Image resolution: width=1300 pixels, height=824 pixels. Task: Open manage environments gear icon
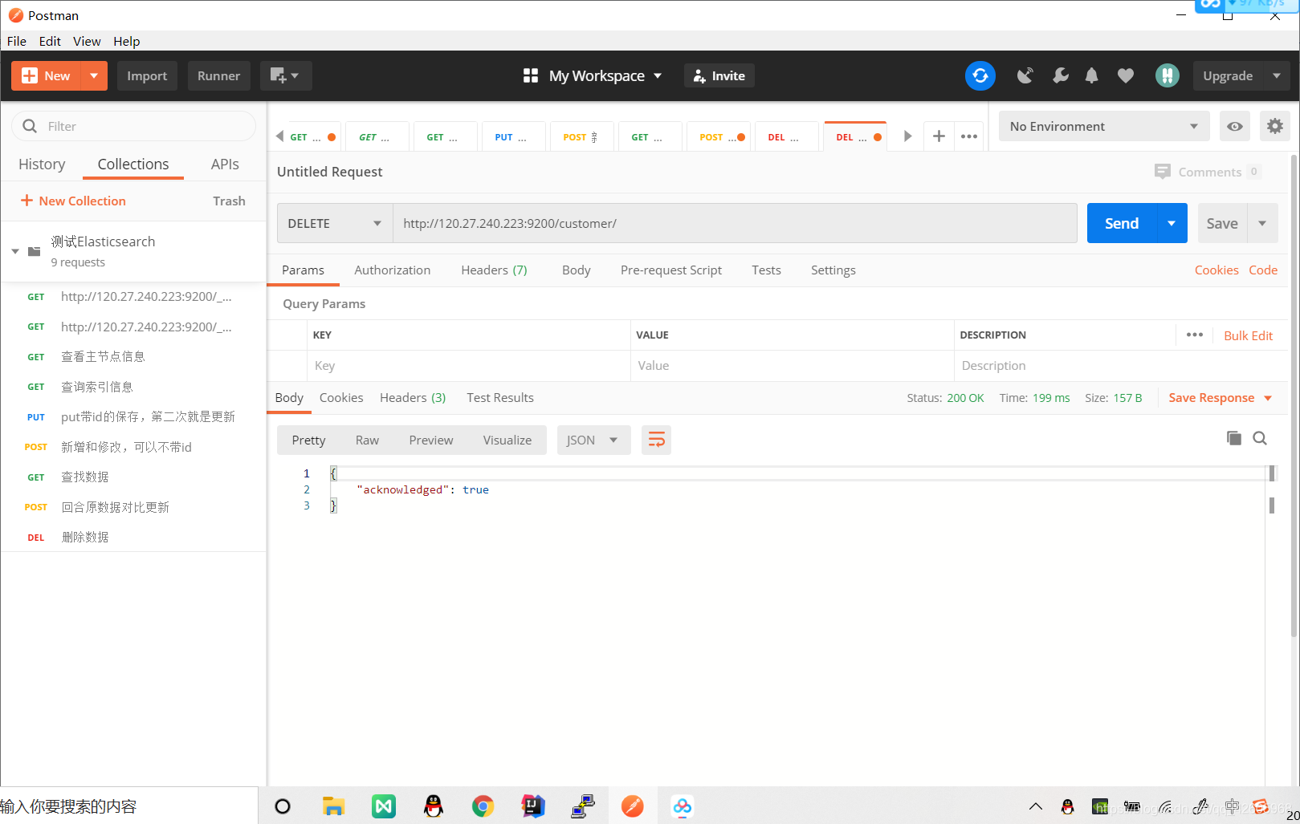click(1275, 126)
